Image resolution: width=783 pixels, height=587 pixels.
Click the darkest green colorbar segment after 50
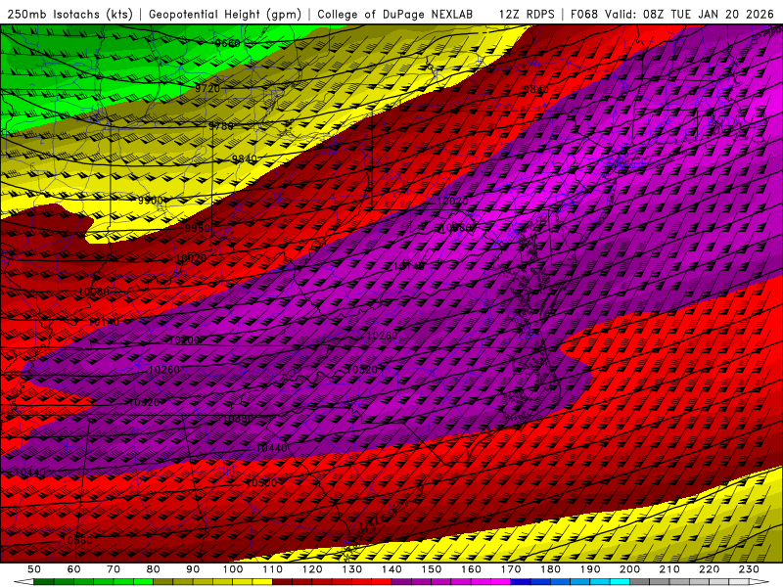(44, 582)
